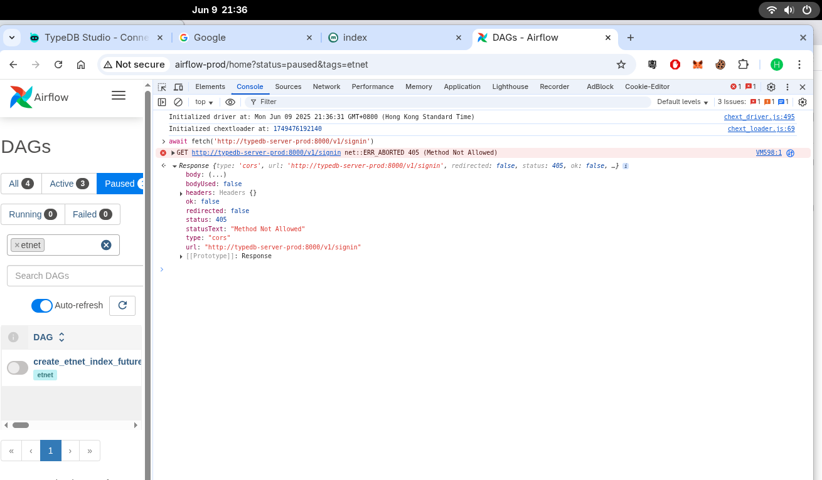Viewport: 822px width, 480px height.
Task: Click the Chinese character extension icon
Action: coord(653,65)
